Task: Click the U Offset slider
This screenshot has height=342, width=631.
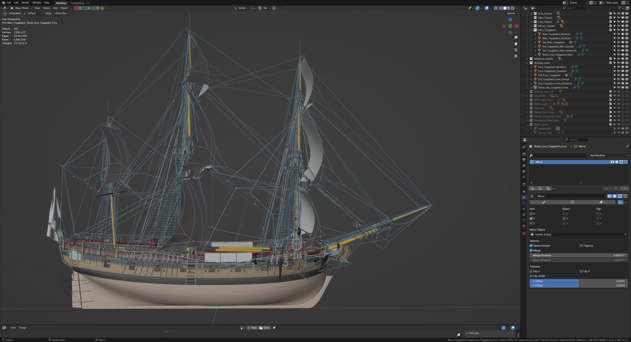Action: 578,281
